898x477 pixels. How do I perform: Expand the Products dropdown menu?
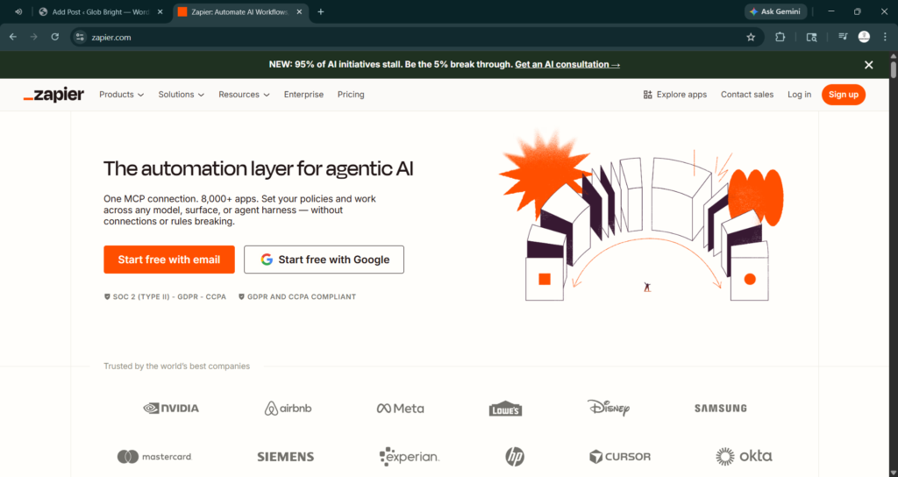[121, 95]
